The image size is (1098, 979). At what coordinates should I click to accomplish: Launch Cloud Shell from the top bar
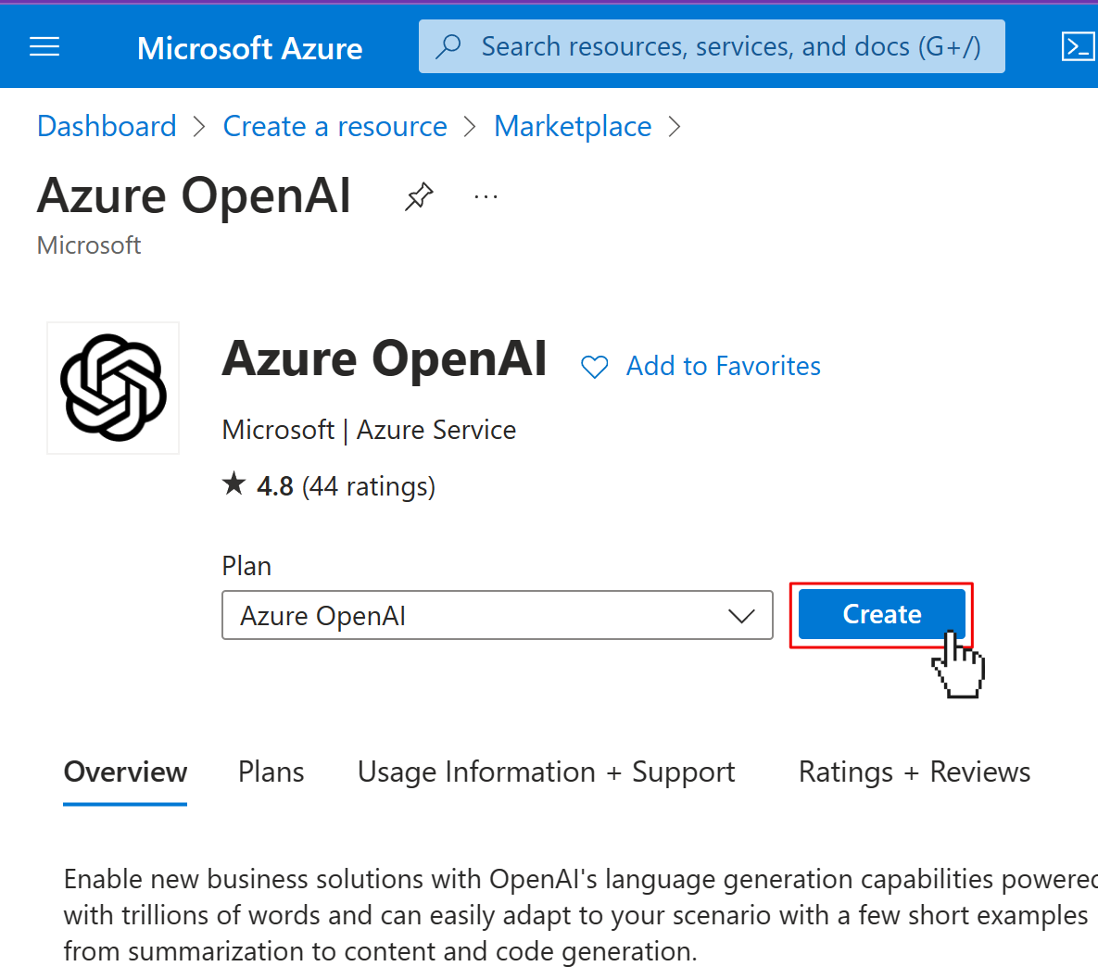click(1078, 47)
